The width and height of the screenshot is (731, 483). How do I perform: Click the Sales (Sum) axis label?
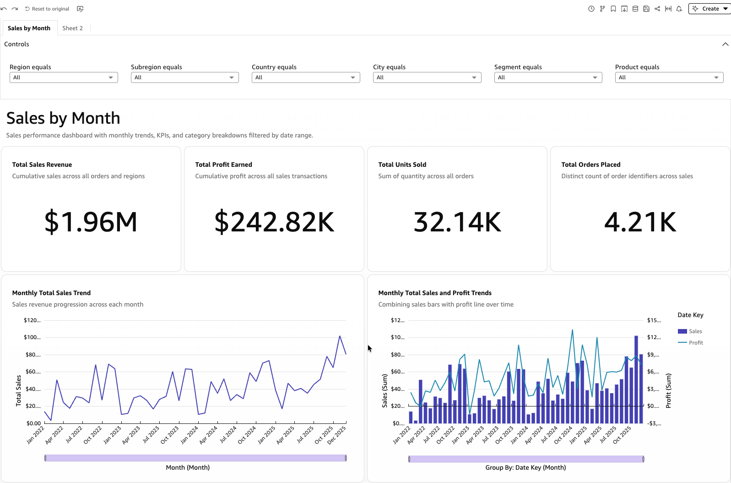(x=384, y=390)
